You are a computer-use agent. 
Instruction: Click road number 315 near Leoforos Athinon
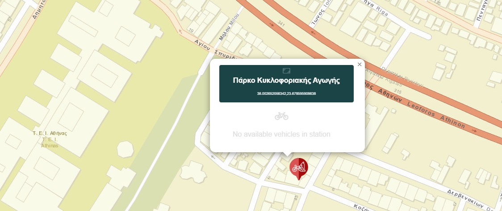[397, 92]
